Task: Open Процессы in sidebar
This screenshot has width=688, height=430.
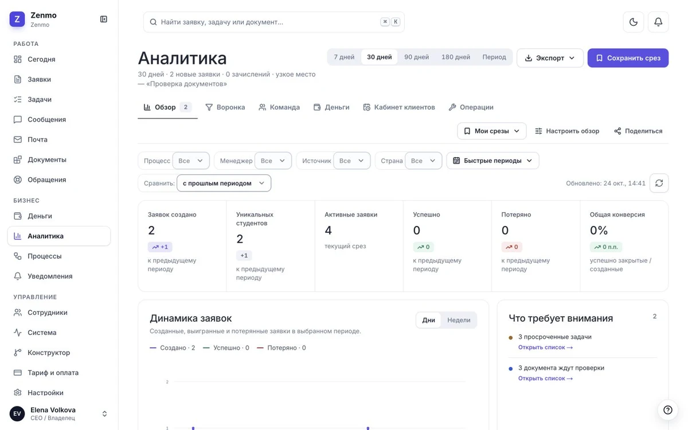Action: [x=59, y=256]
